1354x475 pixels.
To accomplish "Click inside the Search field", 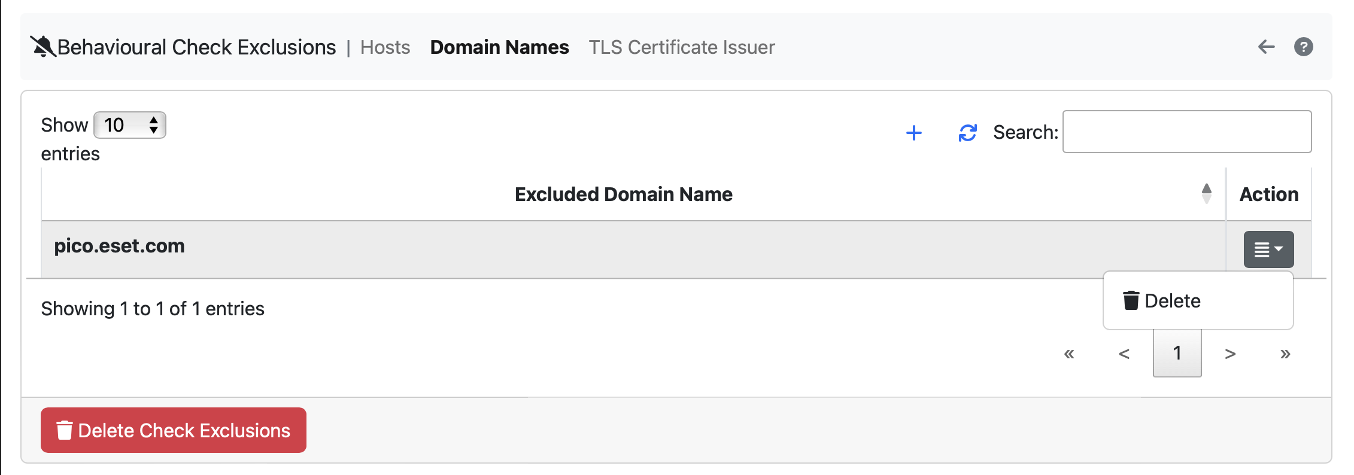I will [x=1186, y=132].
